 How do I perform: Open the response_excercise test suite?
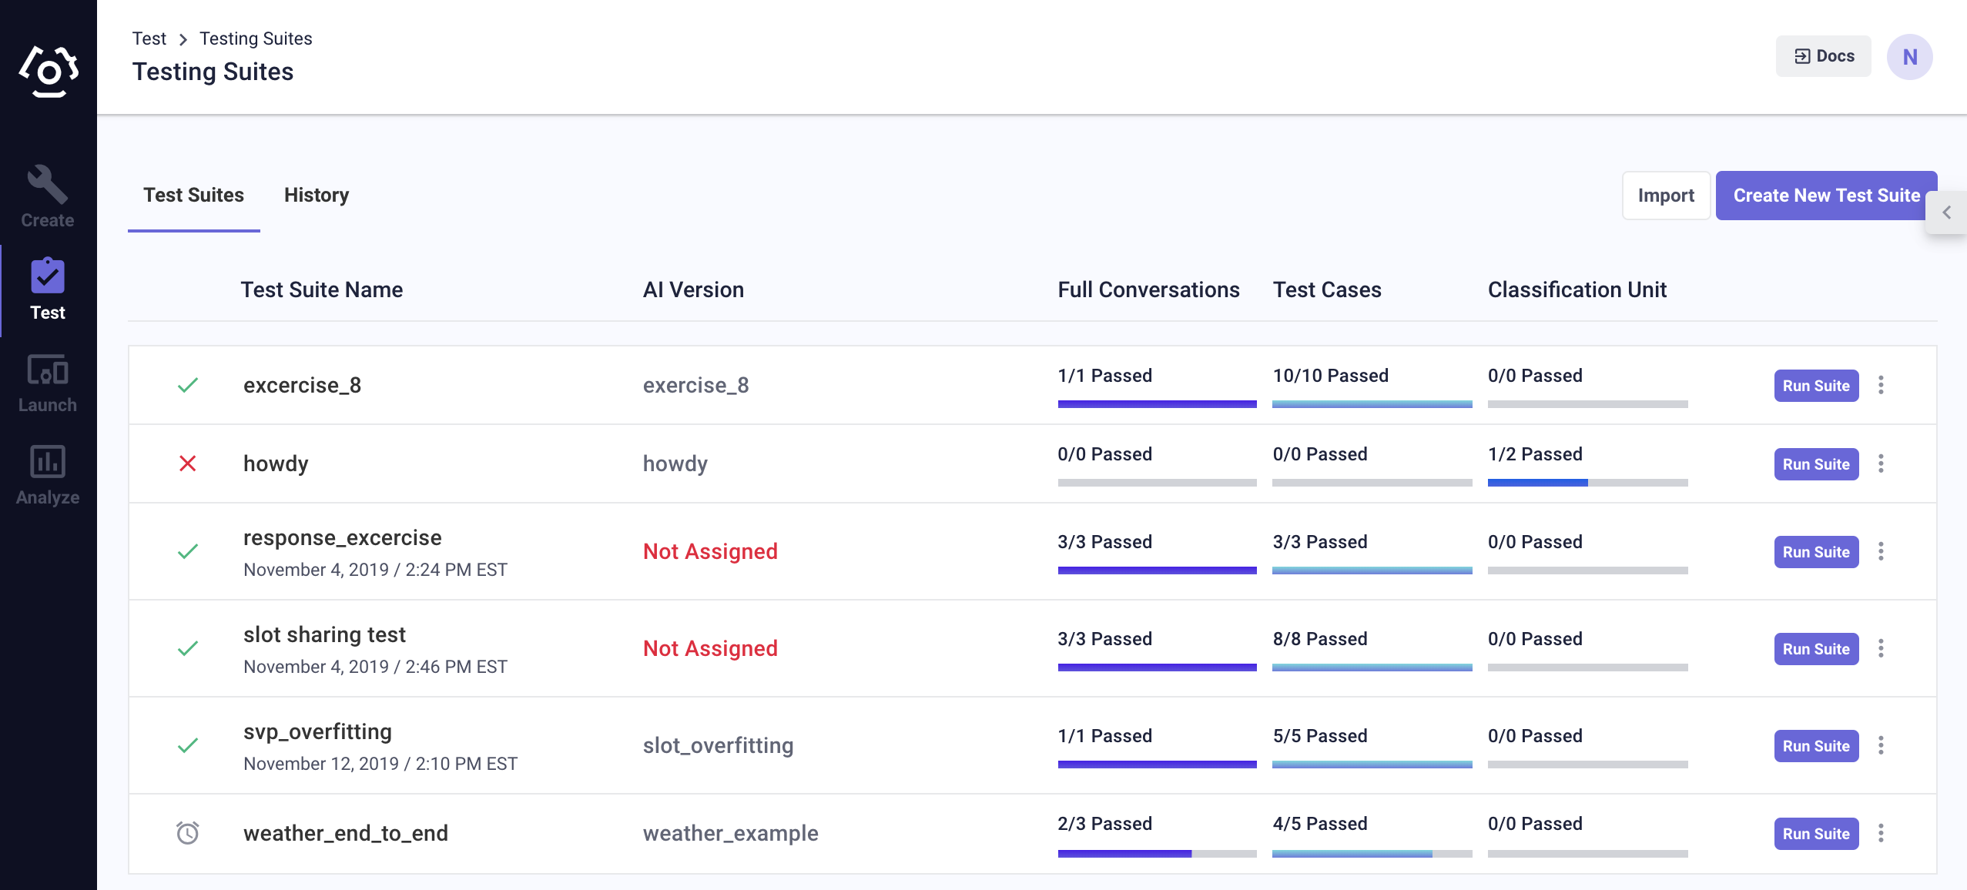[343, 537]
